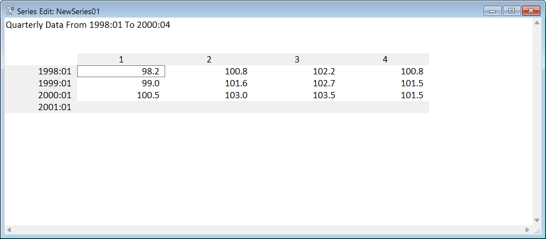Image resolution: width=546 pixels, height=239 pixels.
Task: Click the horizontal scrollbar left arrow
Action: [9, 230]
